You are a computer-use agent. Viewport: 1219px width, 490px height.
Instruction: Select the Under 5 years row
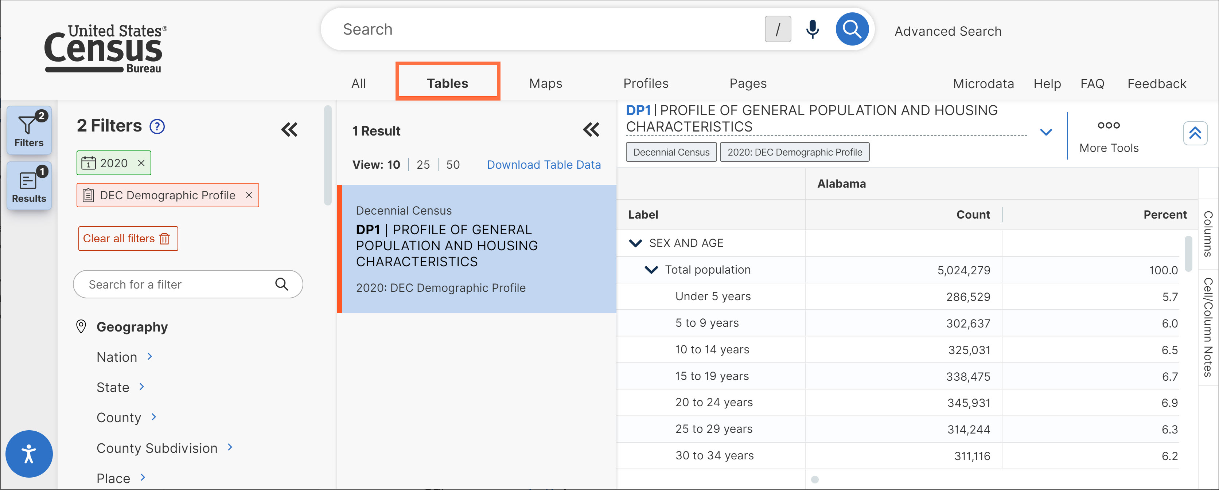pyautogui.click(x=898, y=297)
